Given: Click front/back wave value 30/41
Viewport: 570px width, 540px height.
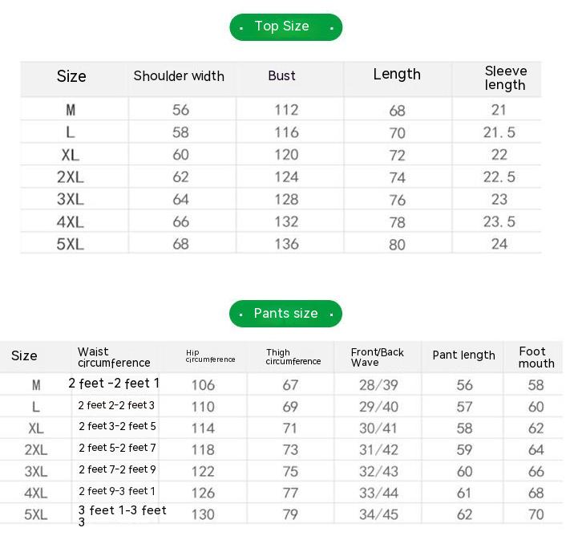Looking at the screenshot, I should (x=378, y=428).
